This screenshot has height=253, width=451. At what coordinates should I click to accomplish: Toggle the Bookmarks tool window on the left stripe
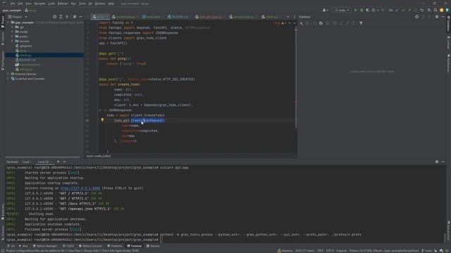(x=3, y=212)
